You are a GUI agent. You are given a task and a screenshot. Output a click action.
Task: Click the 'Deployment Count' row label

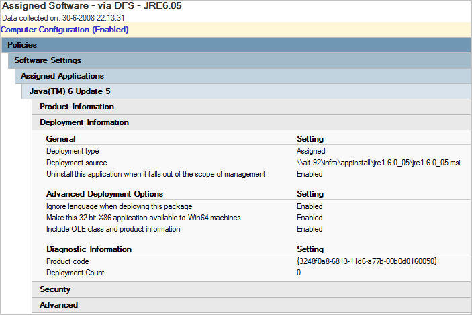coord(75,273)
